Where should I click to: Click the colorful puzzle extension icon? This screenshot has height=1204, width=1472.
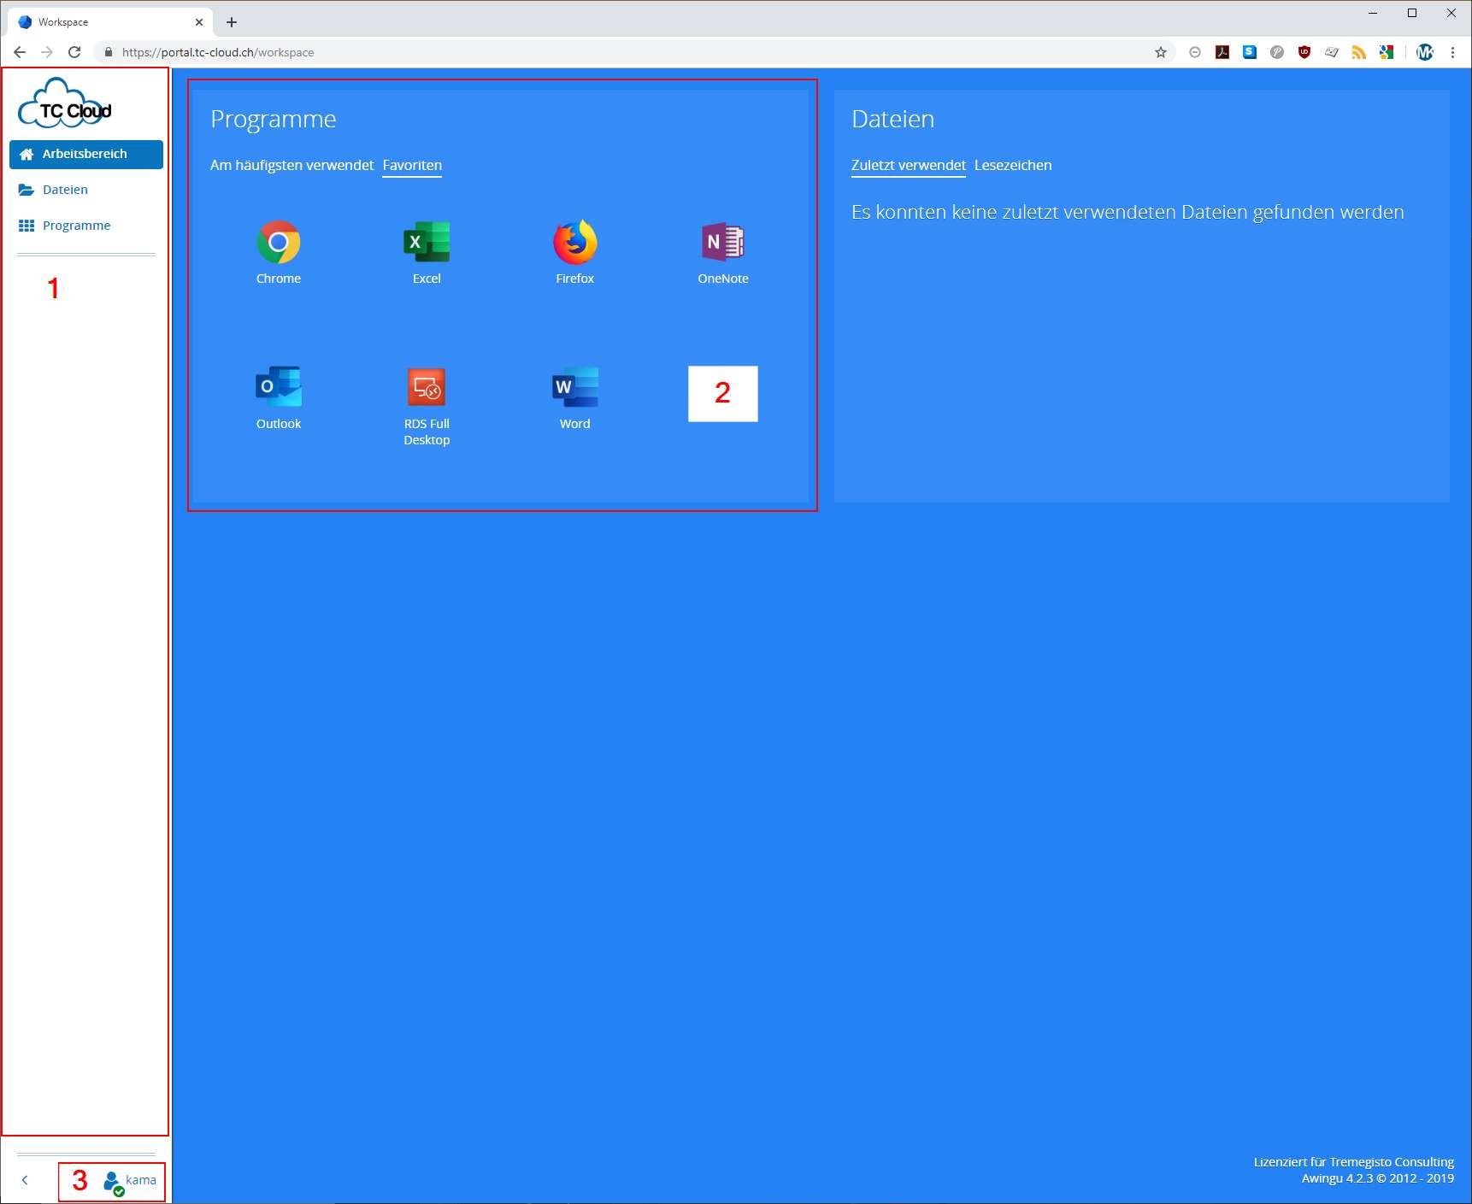point(1387,52)
